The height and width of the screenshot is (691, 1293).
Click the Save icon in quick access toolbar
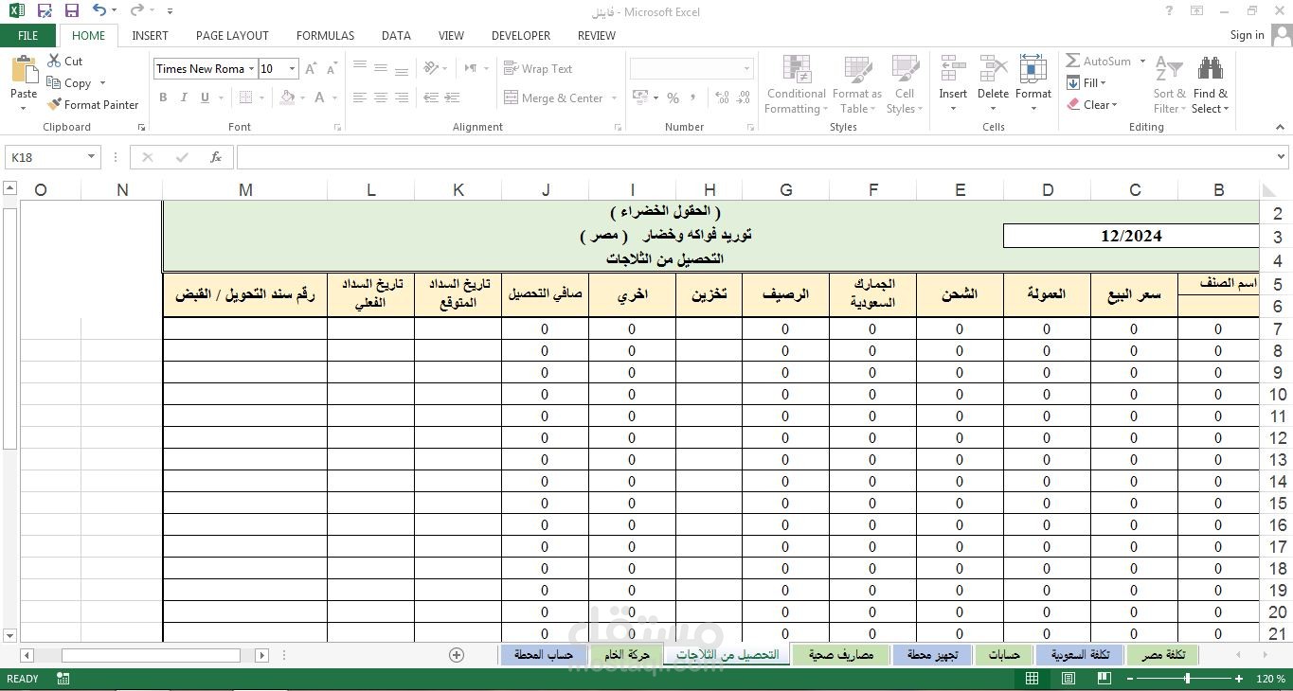coord(72,11)
